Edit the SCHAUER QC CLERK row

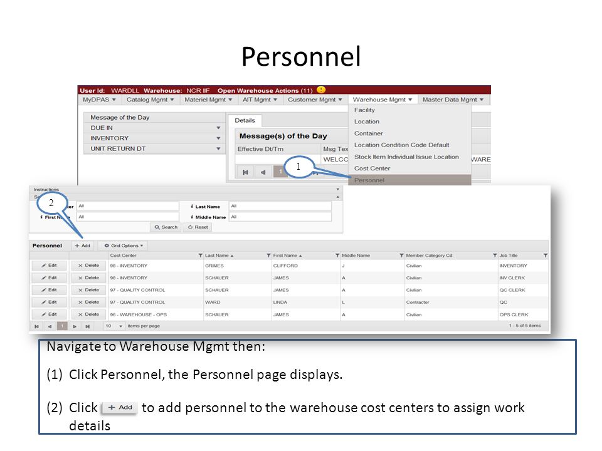49,290
